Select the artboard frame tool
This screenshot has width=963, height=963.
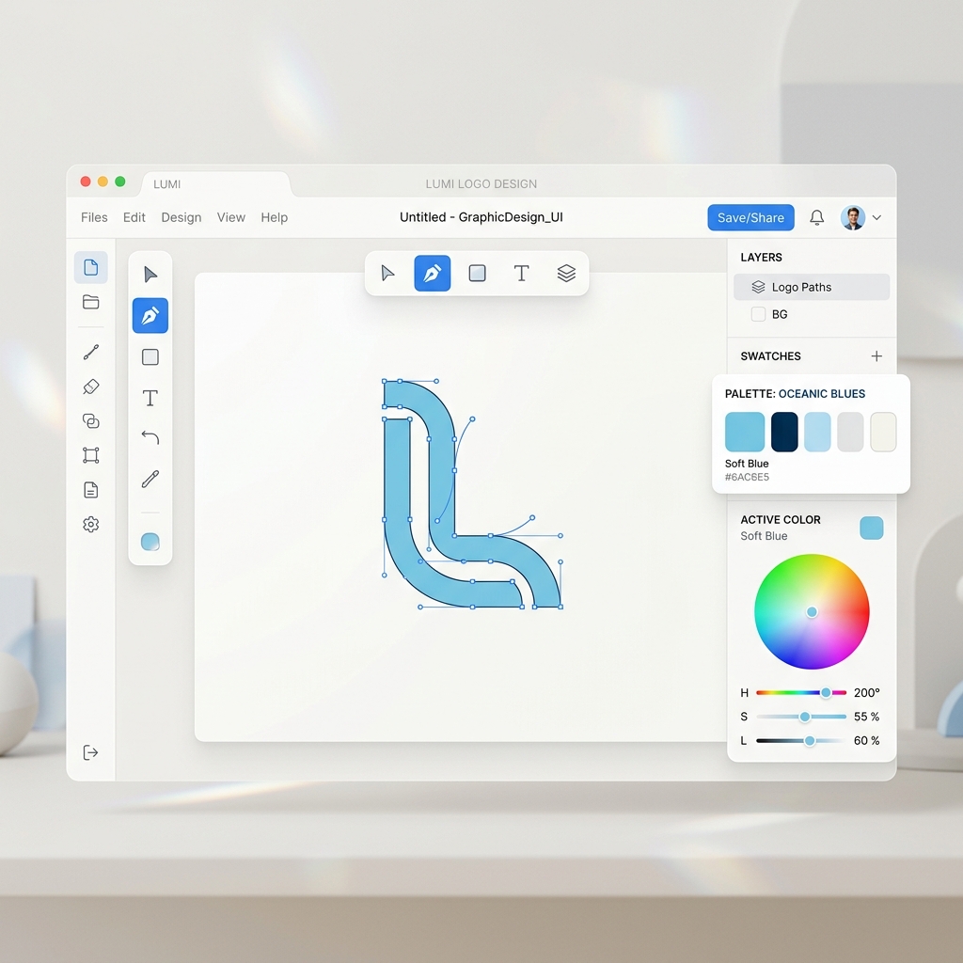point(91,455)
